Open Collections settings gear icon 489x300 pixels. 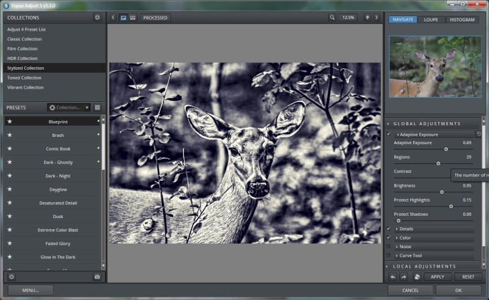(x=97, y=18)
